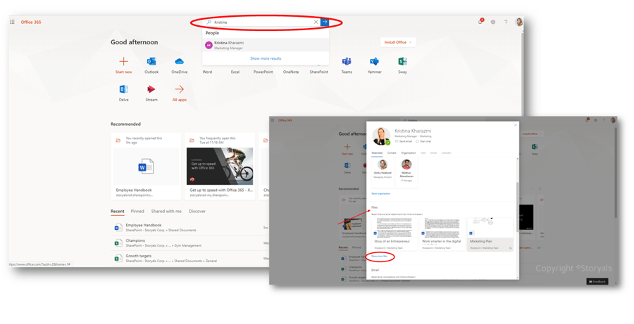Select Organization tab on profile card
Image resolution: width=634 pixels, height=324 pixels.
click(409, 153)
